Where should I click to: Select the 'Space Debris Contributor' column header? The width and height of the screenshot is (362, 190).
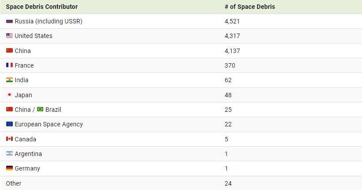[x=42, y=7]
